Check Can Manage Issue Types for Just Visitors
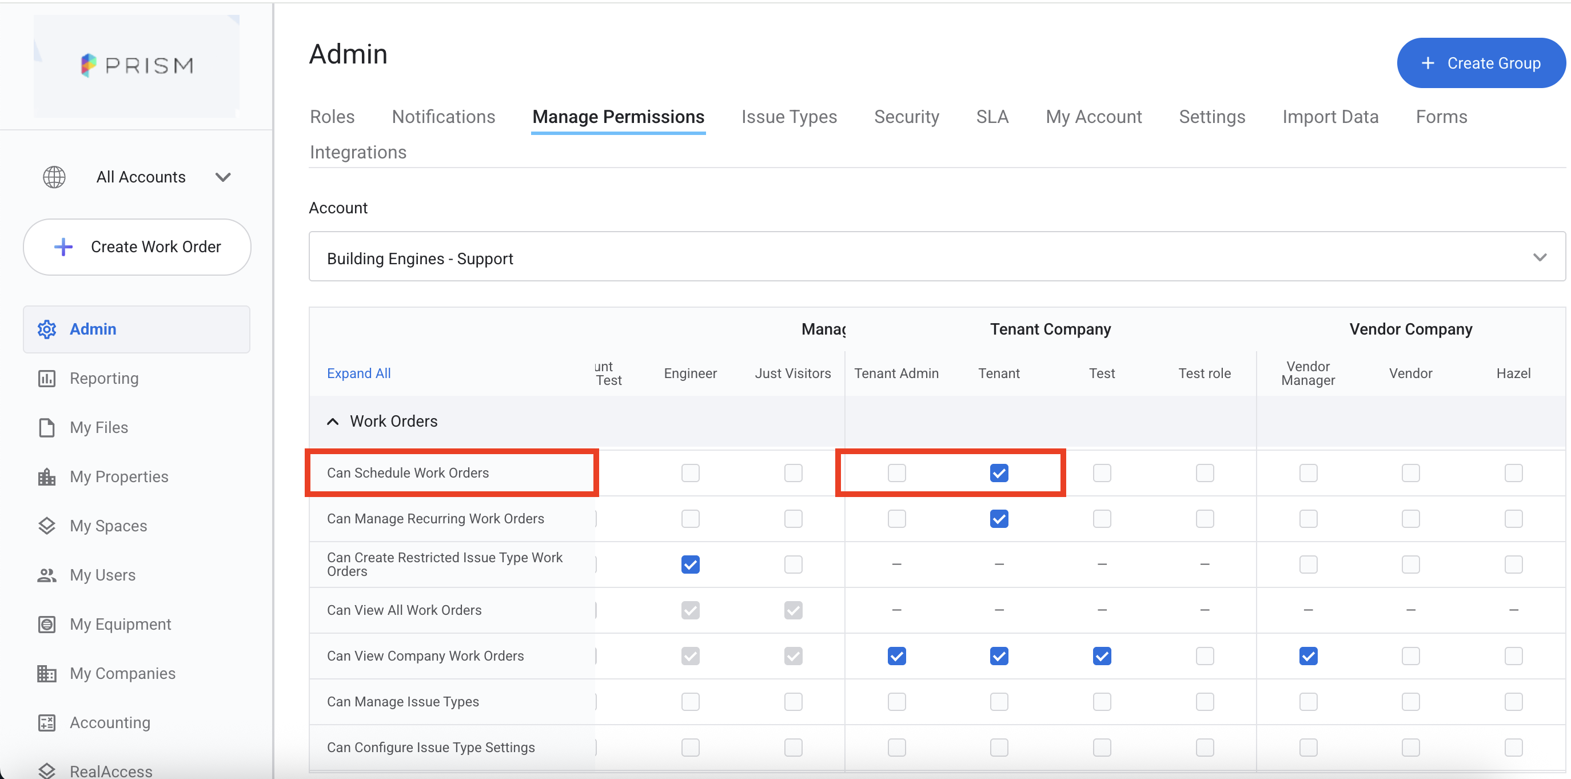The width and height of the screenshot is (1571, 779). pos(794,702)
